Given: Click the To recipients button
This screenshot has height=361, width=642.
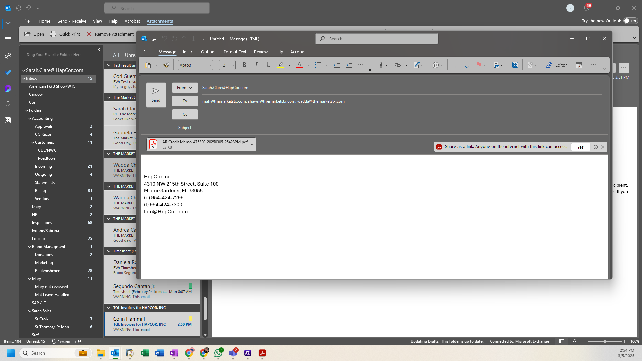Looking at the screenshot, I should pyautogui.click(x=185, y=101).
